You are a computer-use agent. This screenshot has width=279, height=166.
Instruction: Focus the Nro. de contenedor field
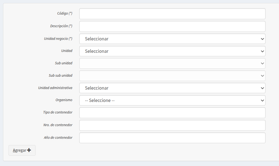tap(172, 125)
